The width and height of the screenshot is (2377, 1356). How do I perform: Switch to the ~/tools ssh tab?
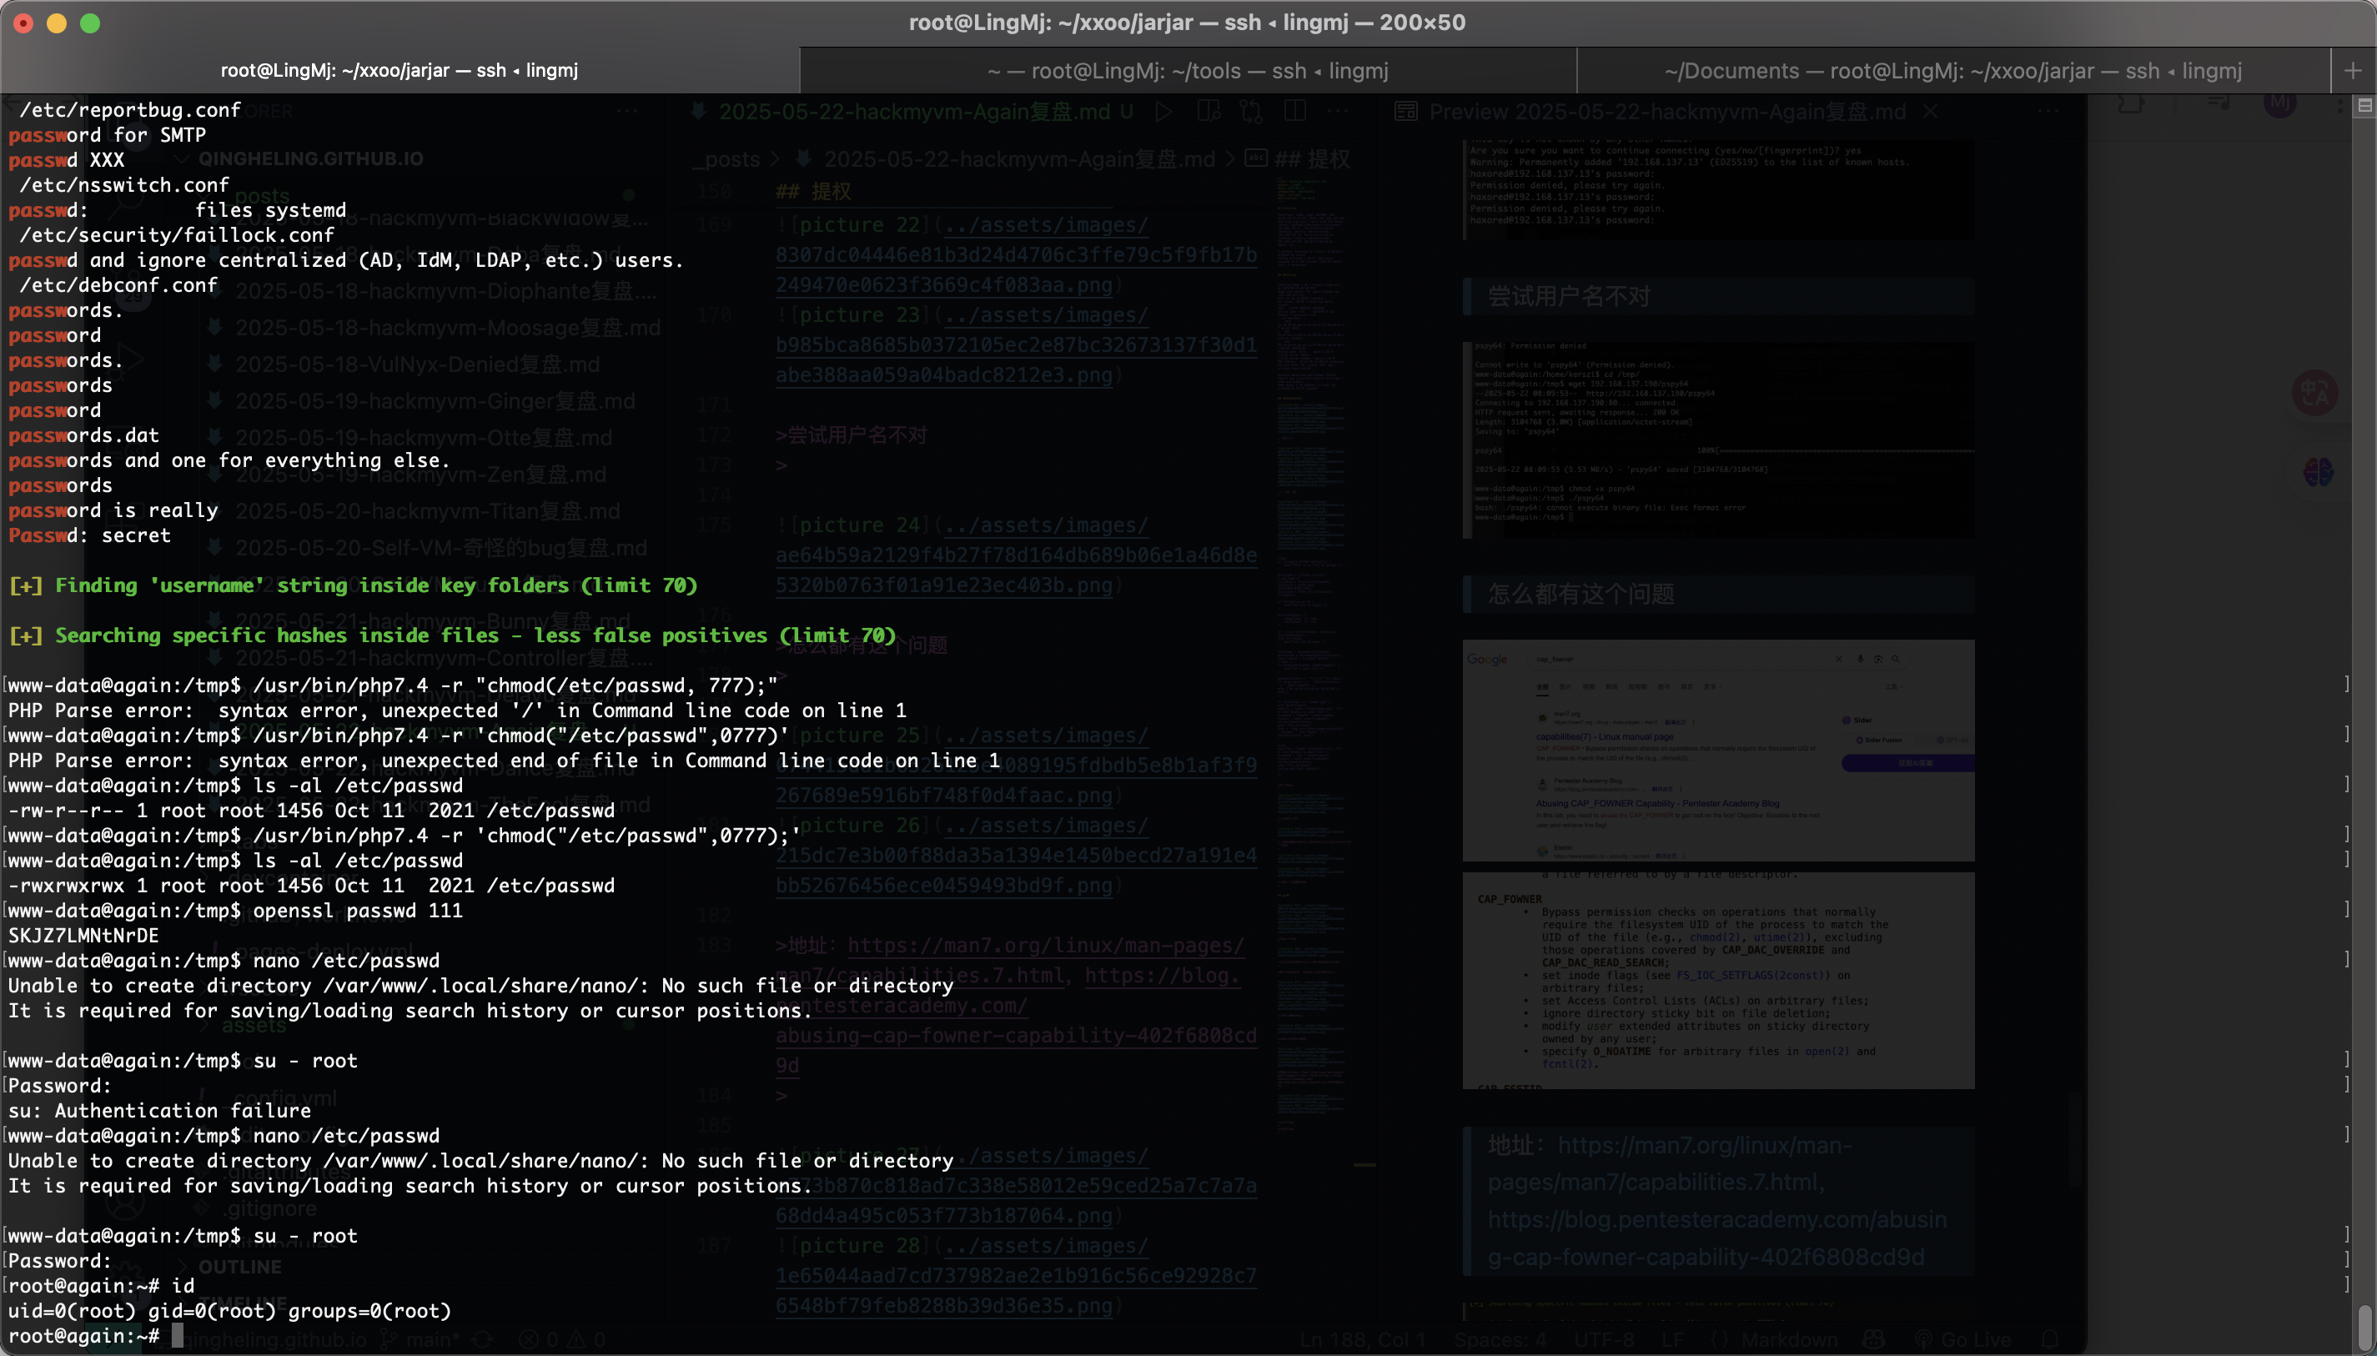1188,71
